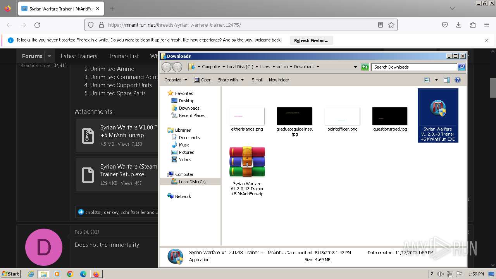496x279 pixels.
Task: Toggle reader view icon in address bar
Action: tap(381, 25)
